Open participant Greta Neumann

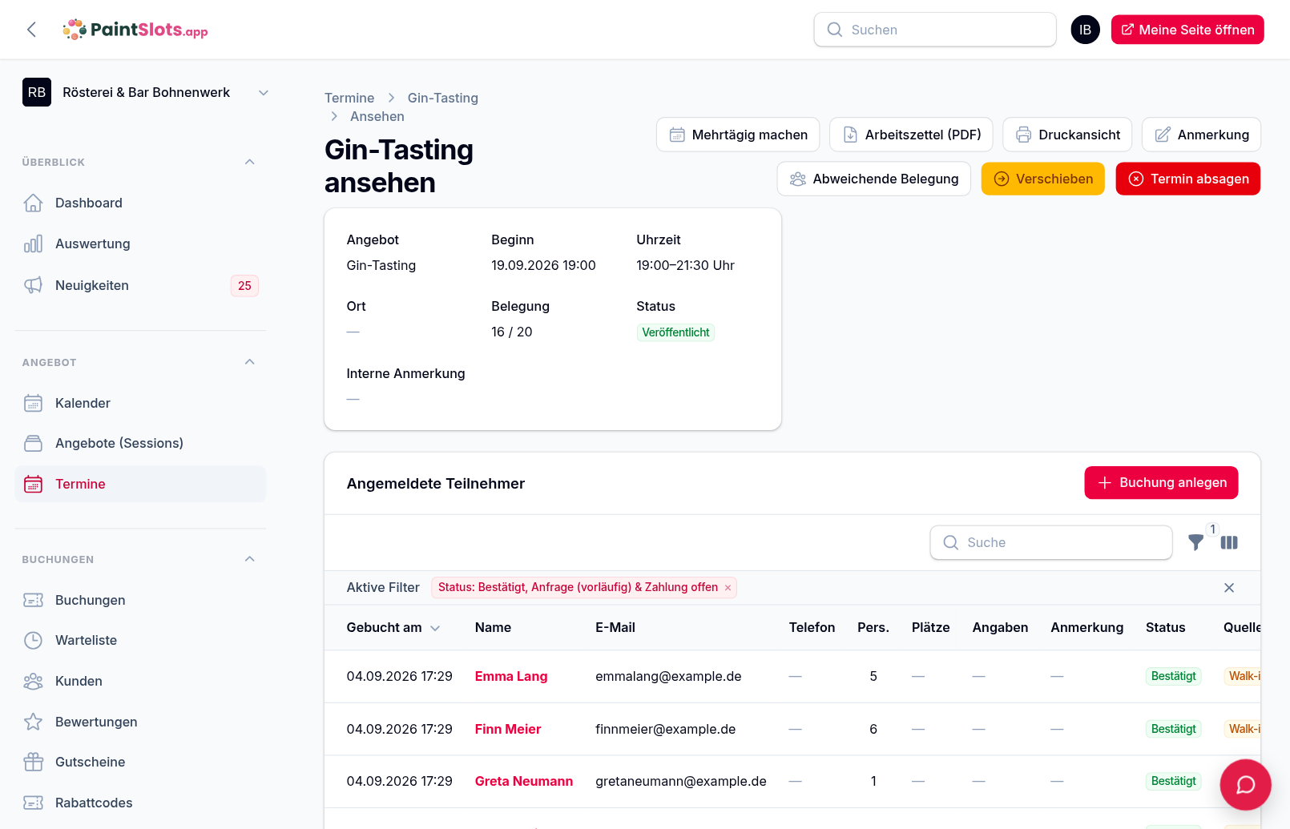524,781
